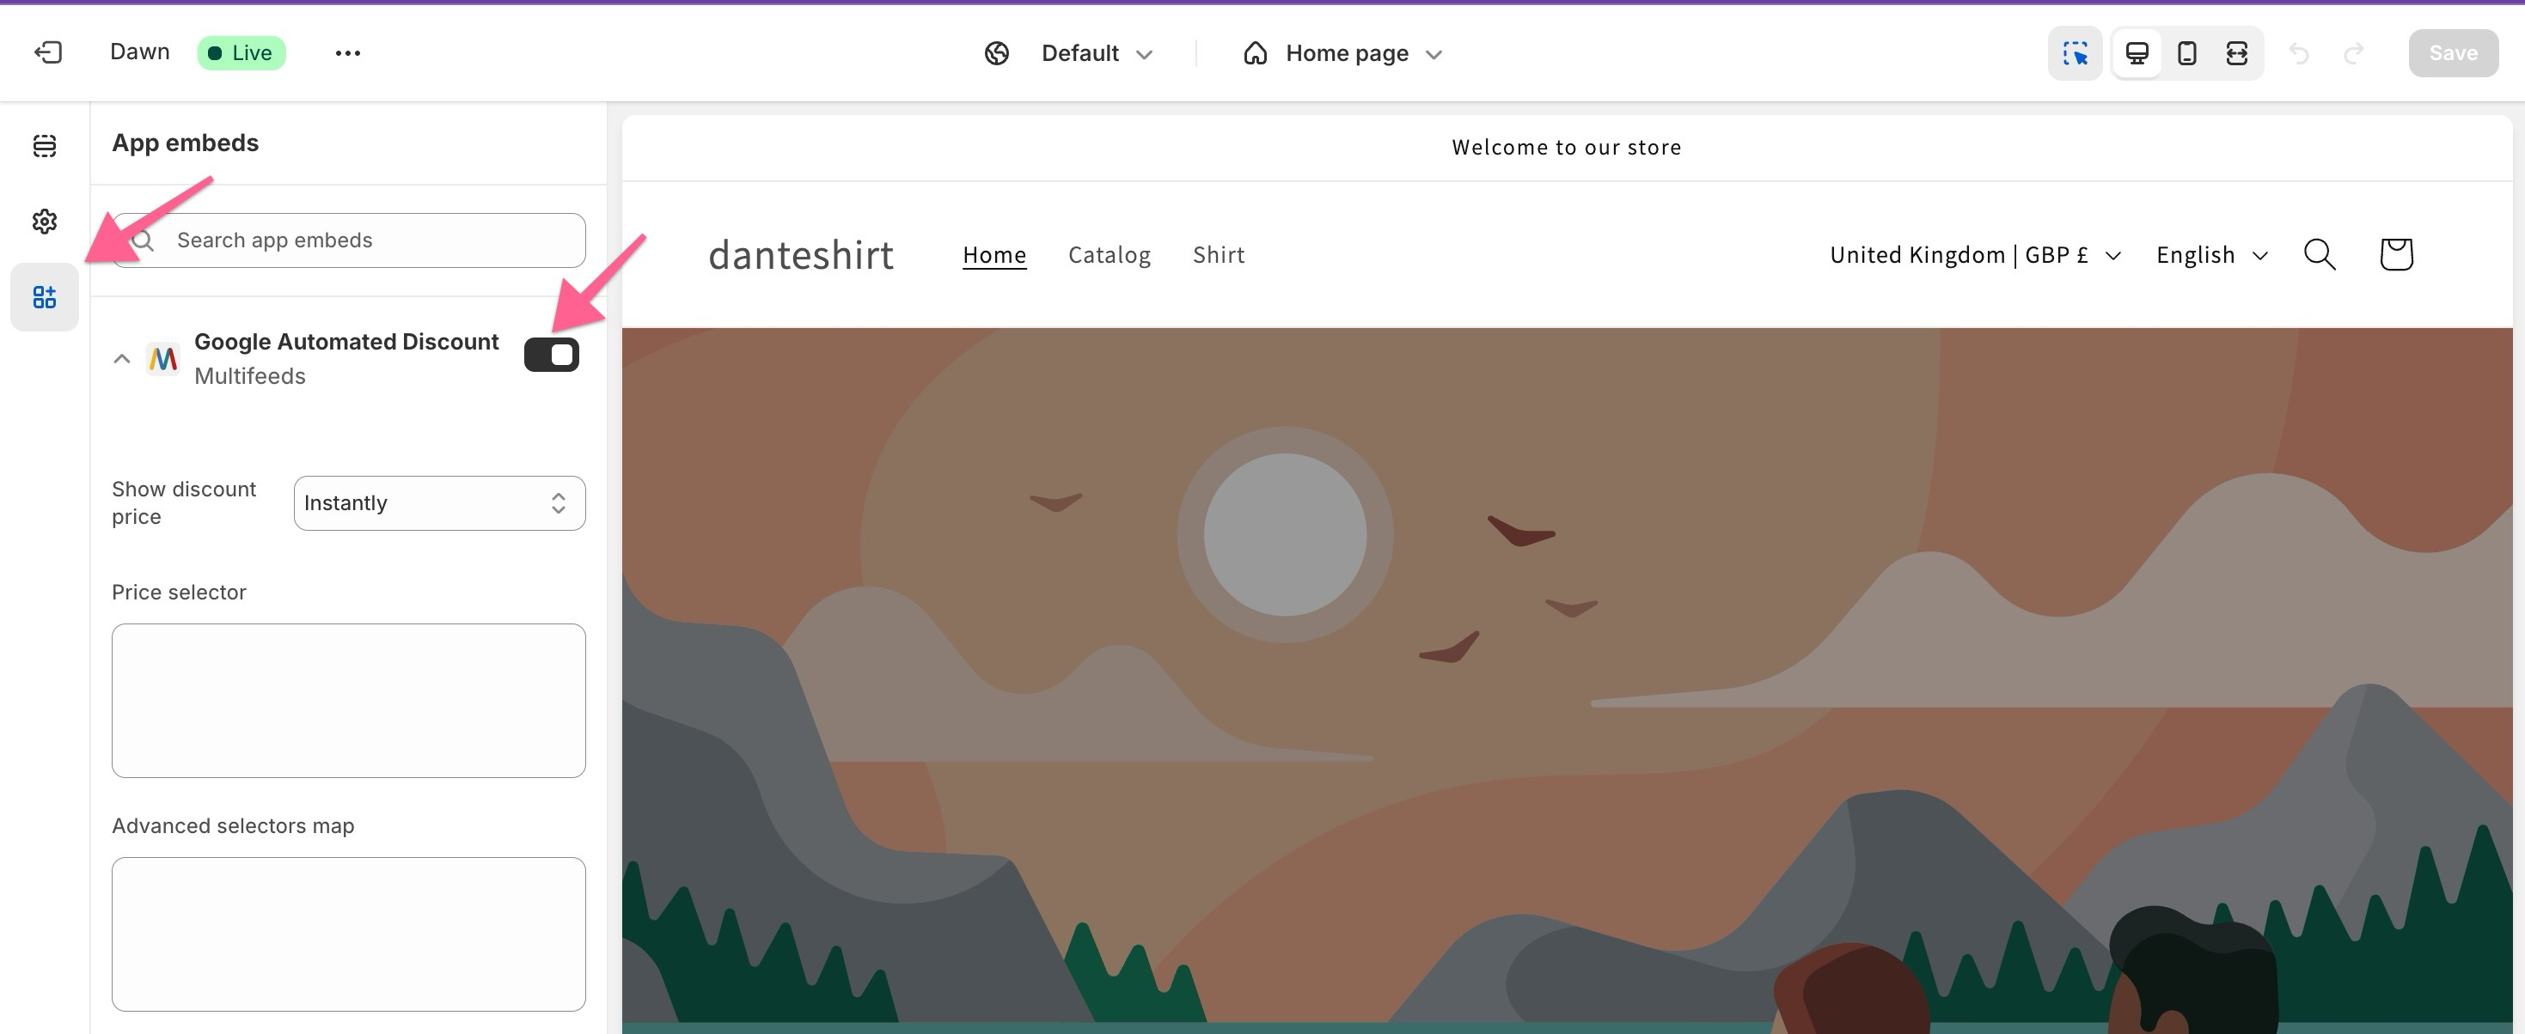Click the undo arrow
The width and height of the screenshot is (2525, 1034).
tap(2300, 53)
